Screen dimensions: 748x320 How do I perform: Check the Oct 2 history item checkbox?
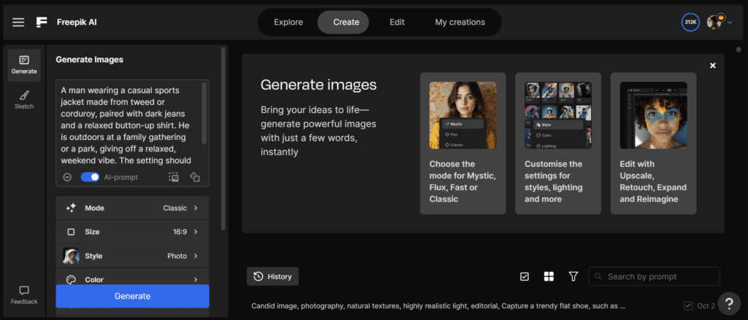688,305
